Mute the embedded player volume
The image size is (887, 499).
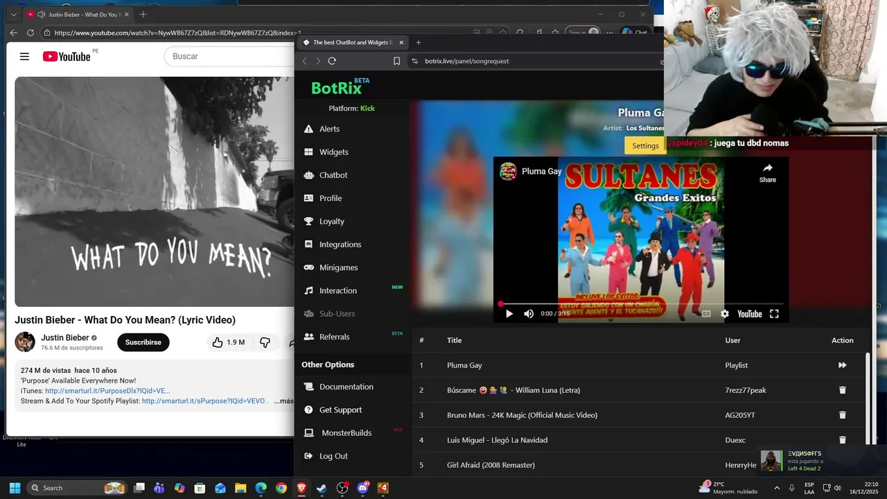(x=529, y=314)
